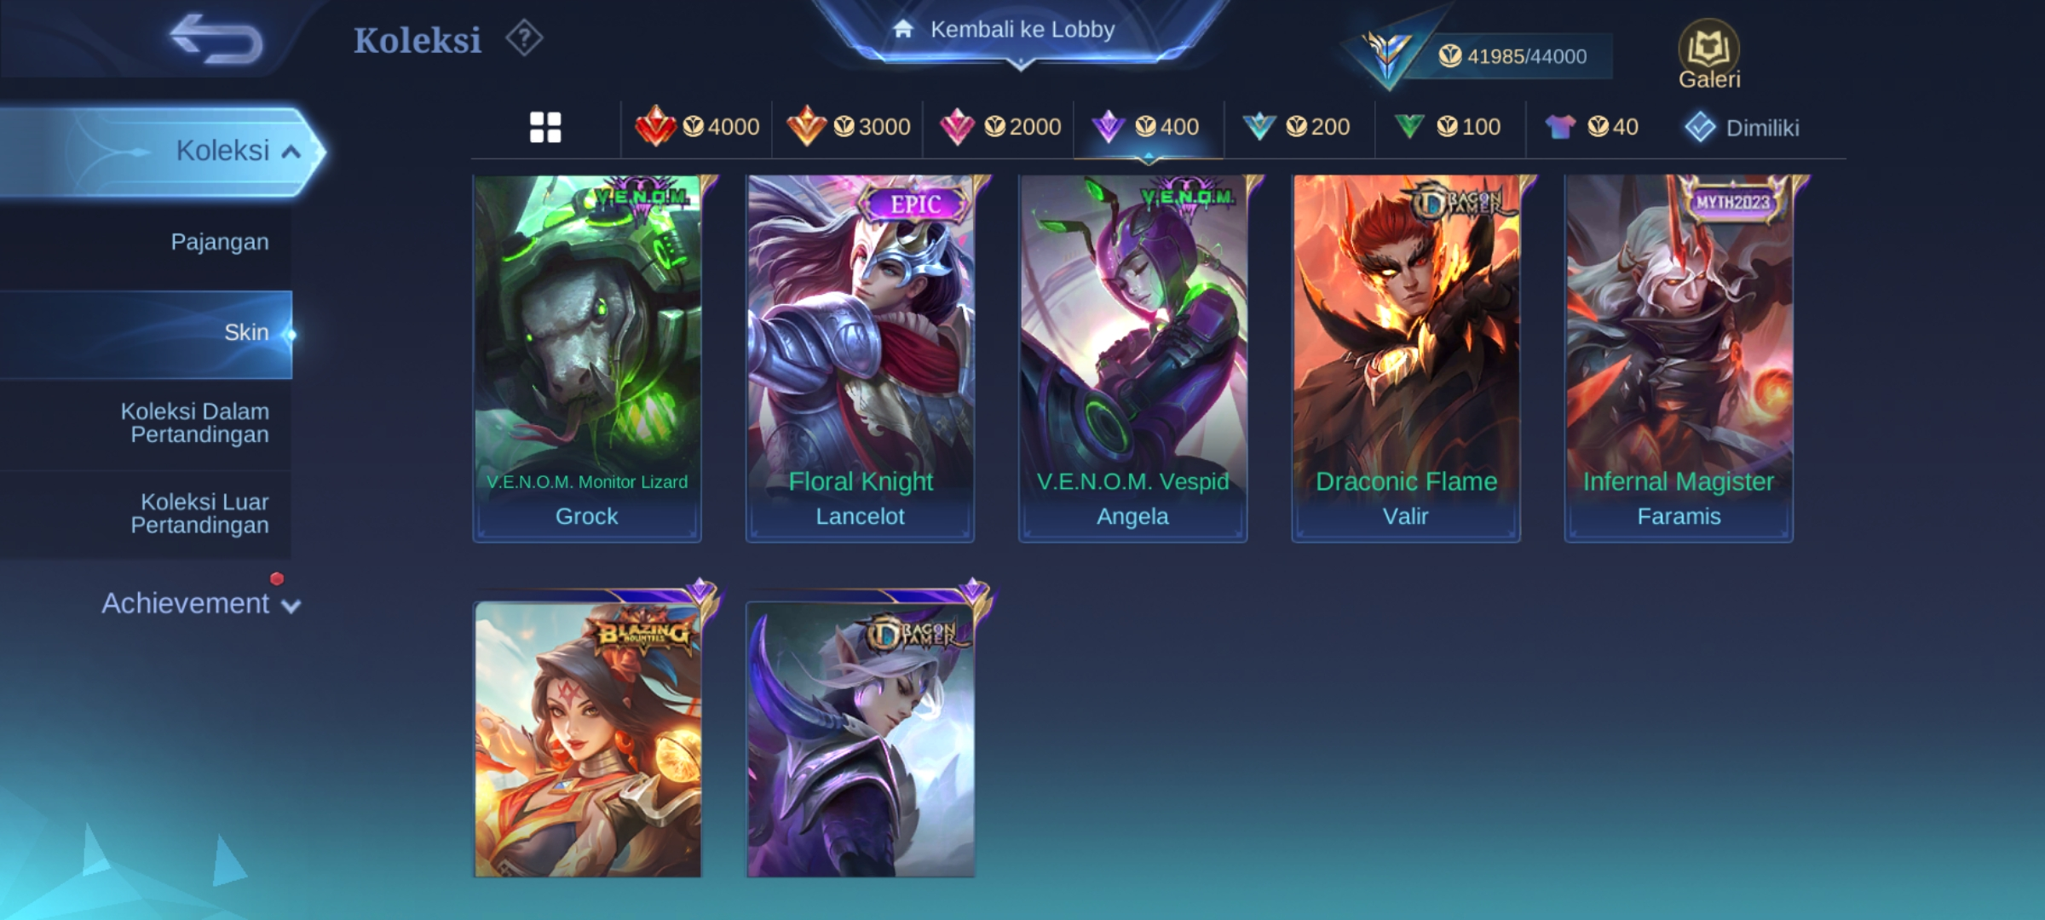Click Kembali ke Lobby button
2045x920 pixels.
[x=1021, y=30]
